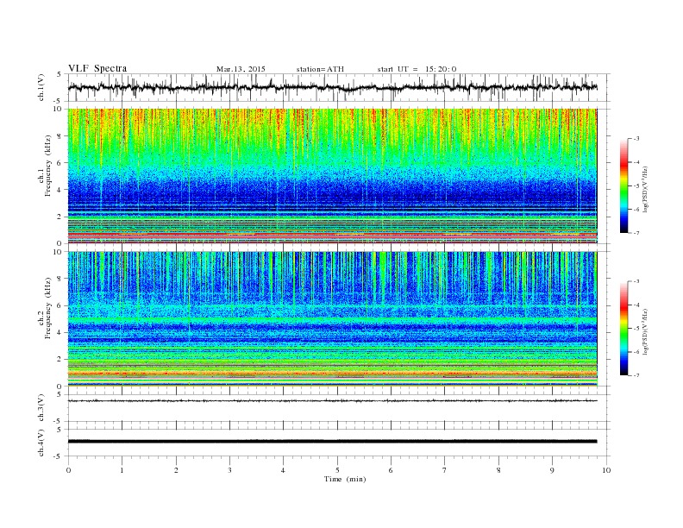683x528 pixels.
Task: Click inside the ch.2 frequency spectrogram
Action: click(332, 319)
